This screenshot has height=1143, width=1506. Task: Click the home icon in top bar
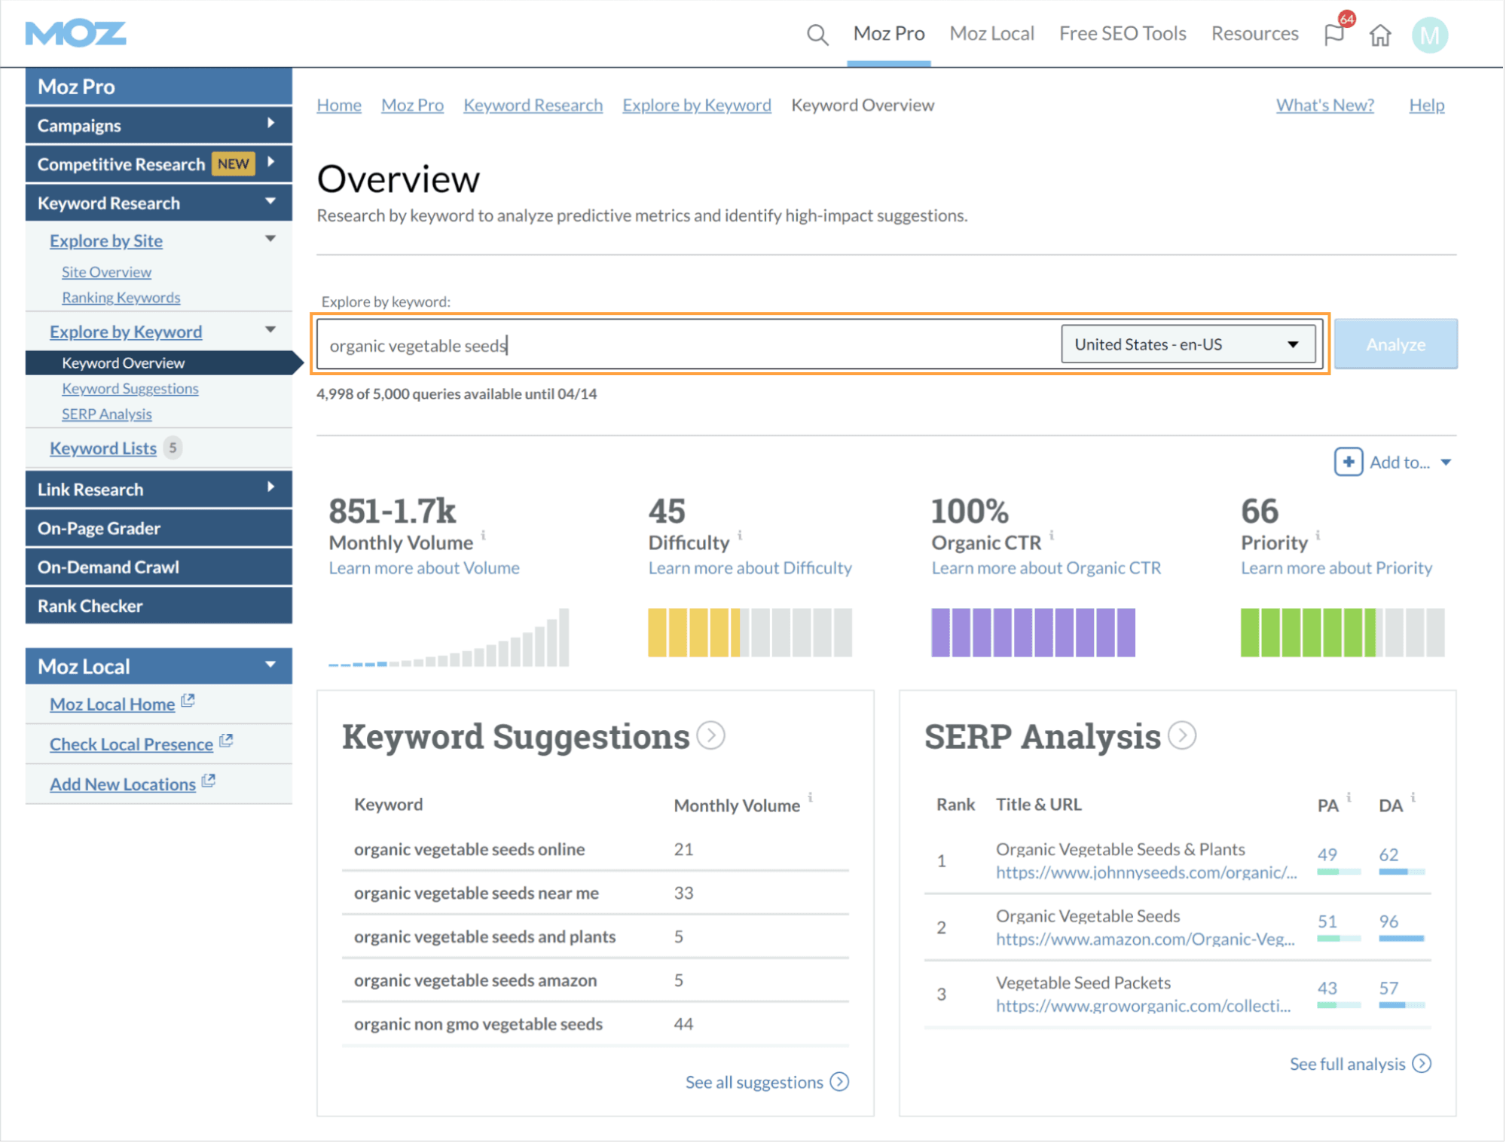pyautogui.click(x=1379, y=35)
